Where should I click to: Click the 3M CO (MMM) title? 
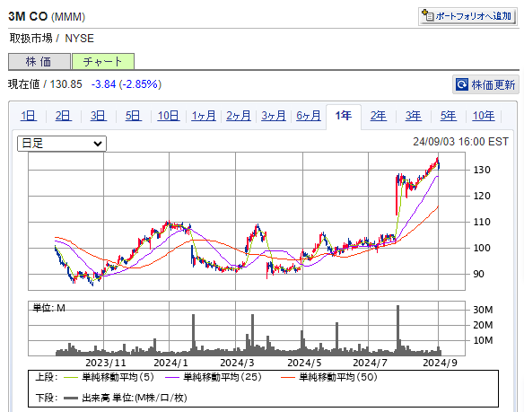tap(47, 16)
